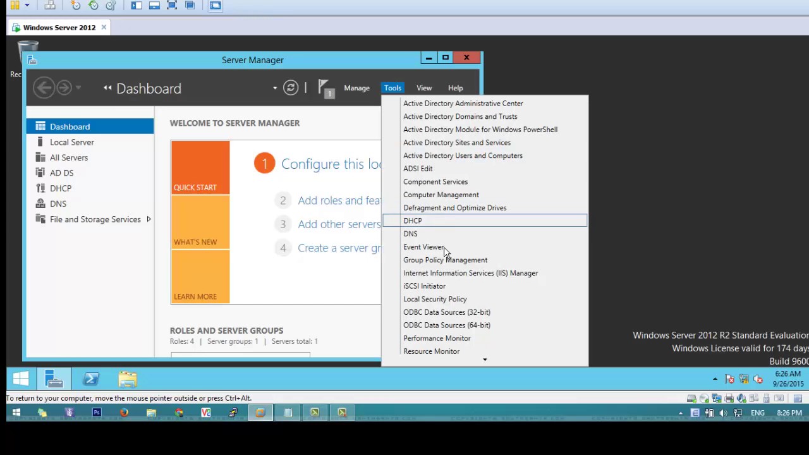Toggle the VMware library sidebar icon

coord(137,5)
